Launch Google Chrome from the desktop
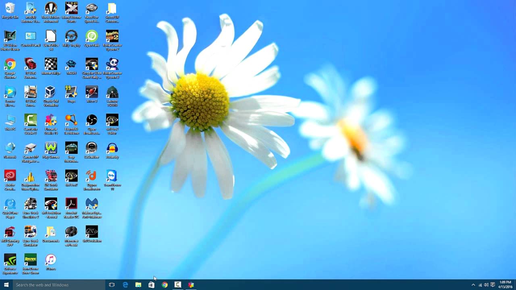This screenshot has height=290, width=516. pos(10,68)
